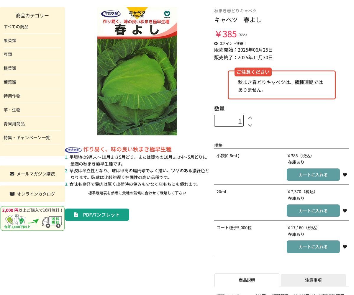This screenshot has width=354, height=295.
Task: Click the free shipping banner image
Action: tap(32, 218)
